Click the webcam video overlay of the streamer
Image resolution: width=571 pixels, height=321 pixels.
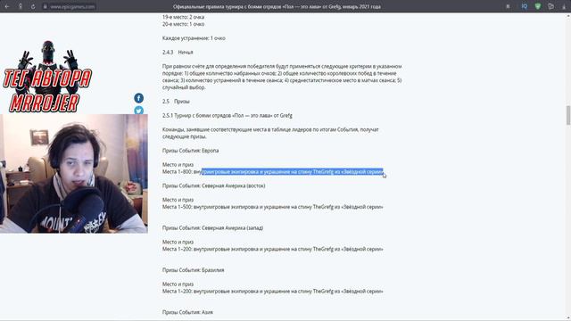click(74, 174)
